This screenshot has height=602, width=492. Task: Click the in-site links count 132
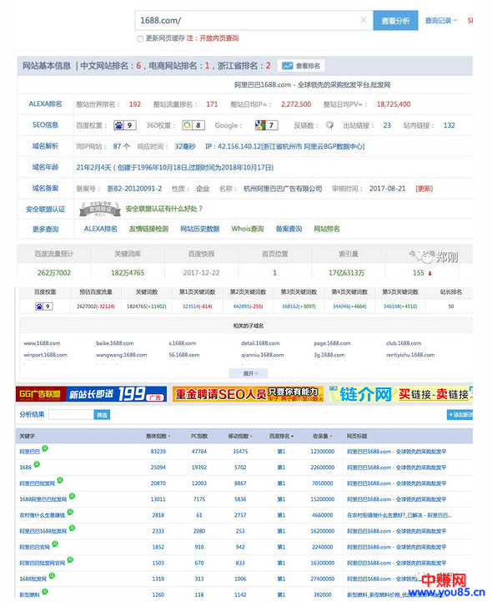pyautogui.click(x=449, y=125)
